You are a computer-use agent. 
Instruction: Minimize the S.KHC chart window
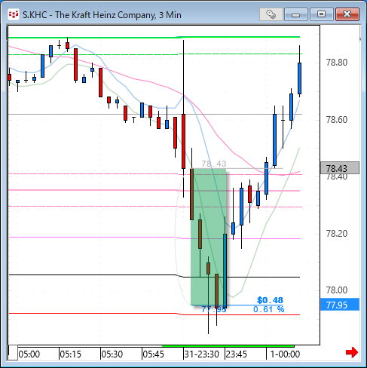coord(296,14)
